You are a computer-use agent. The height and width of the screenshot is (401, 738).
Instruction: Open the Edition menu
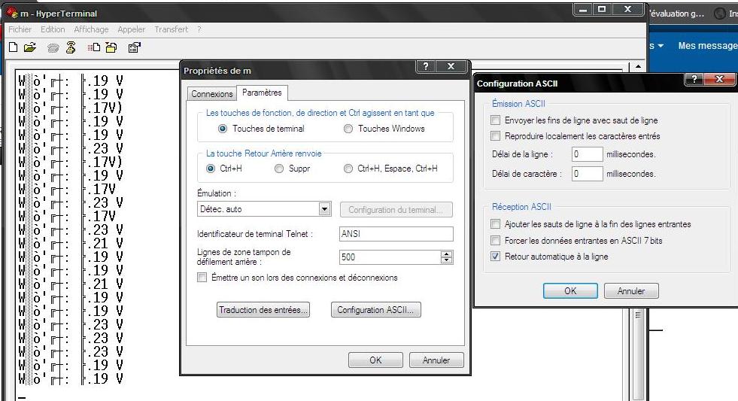(53, 29)
